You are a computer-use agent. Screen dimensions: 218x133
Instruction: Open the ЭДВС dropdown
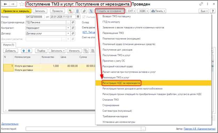click(x=143, y=11)
